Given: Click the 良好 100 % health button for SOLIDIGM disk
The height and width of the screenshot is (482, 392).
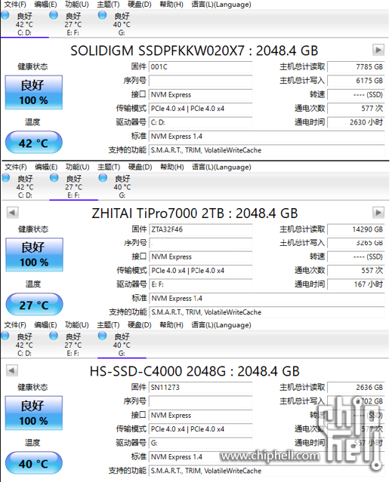Looking at the screenshot, I should [33, 93].
